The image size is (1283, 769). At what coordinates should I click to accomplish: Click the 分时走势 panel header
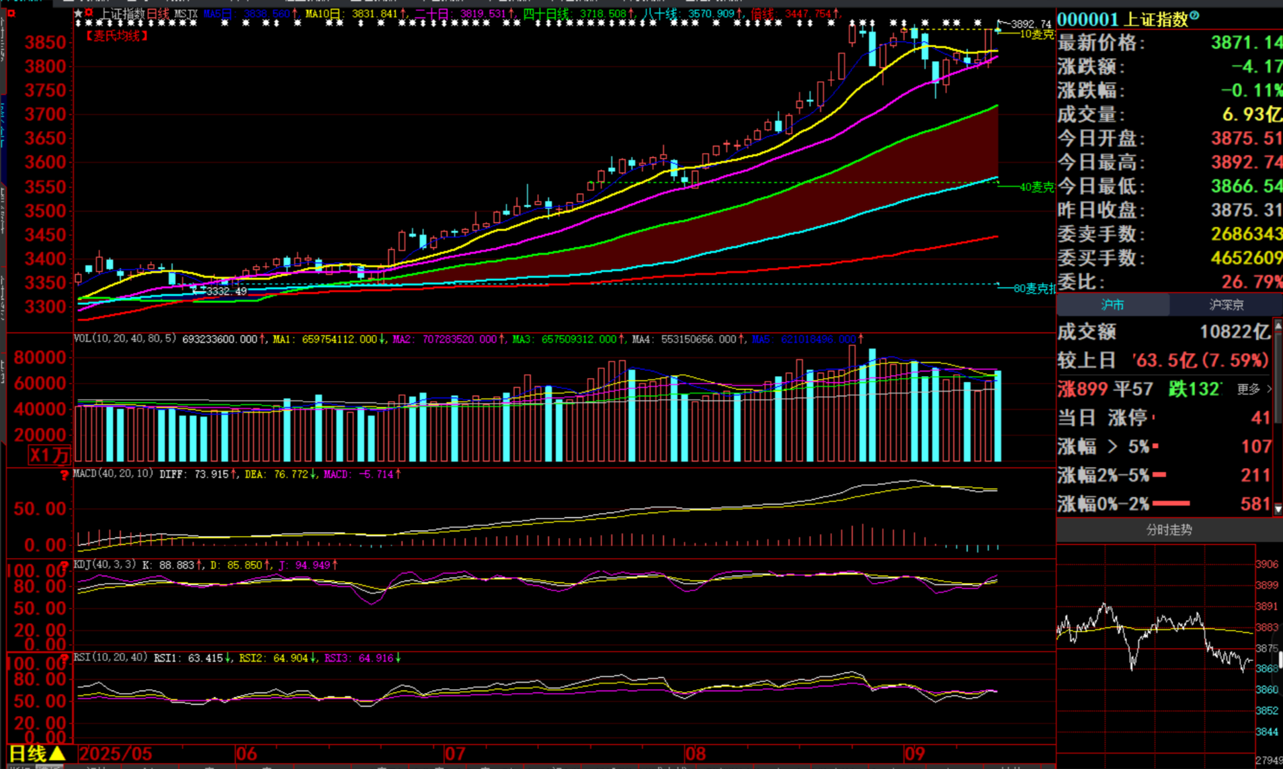click(1168, 530)
